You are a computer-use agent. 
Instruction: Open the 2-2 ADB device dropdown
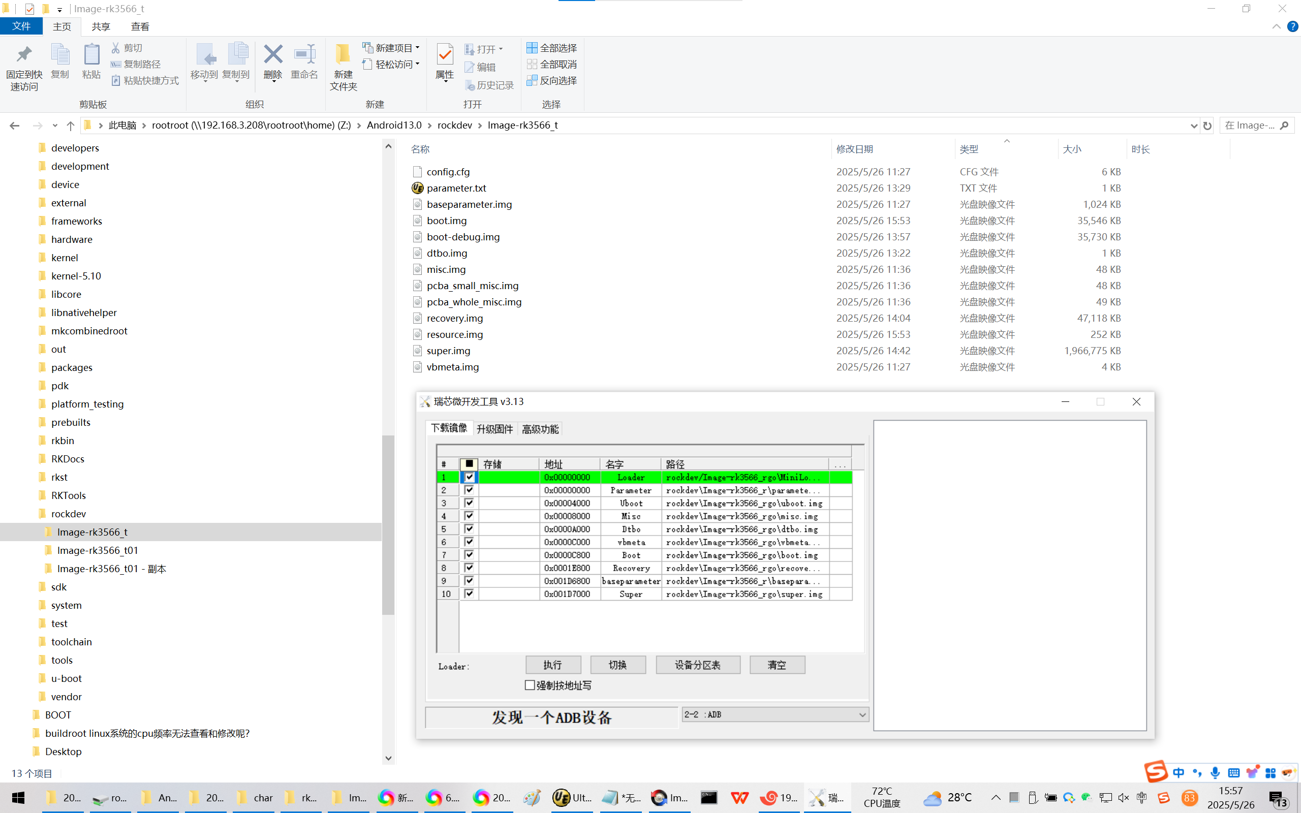[x=862, y=714]
